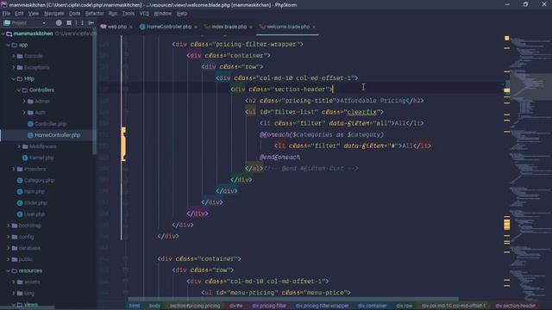The image size is (552, 310).
Task: Click the body breadcrumb
Action: tap(154, 306)
